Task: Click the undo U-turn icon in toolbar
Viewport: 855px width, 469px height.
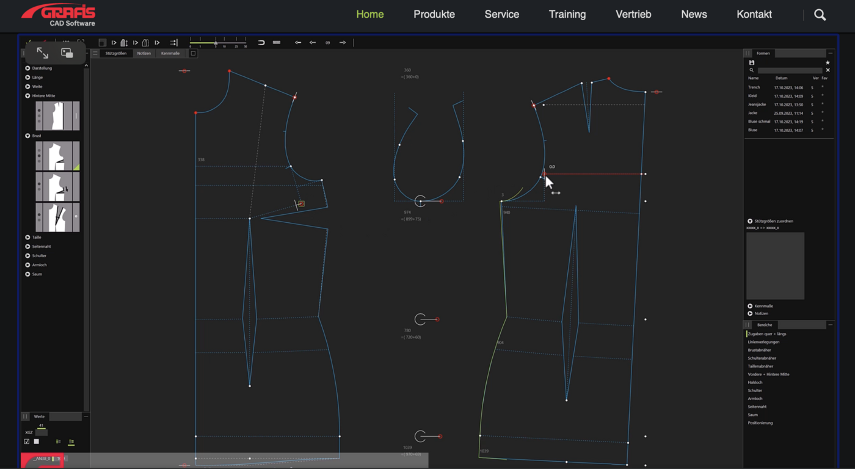Action: click(261, 43)
